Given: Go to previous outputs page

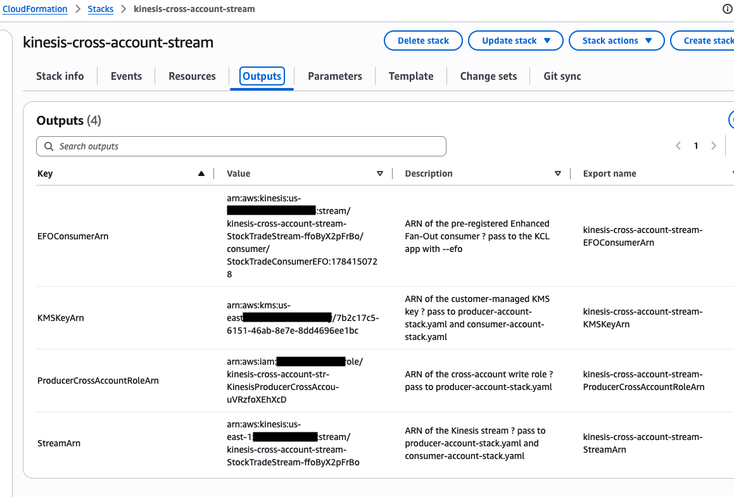Looking at the screenshot, I should [678, 146].
